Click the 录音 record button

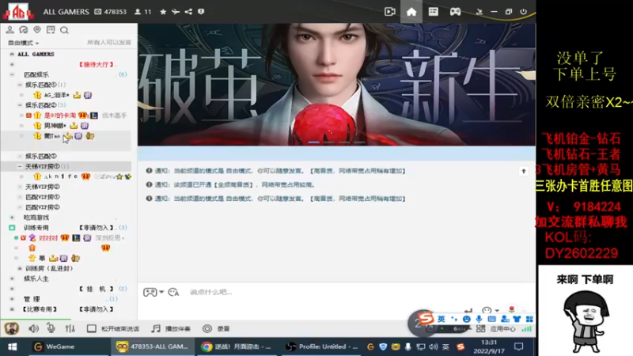coord(216,328)
